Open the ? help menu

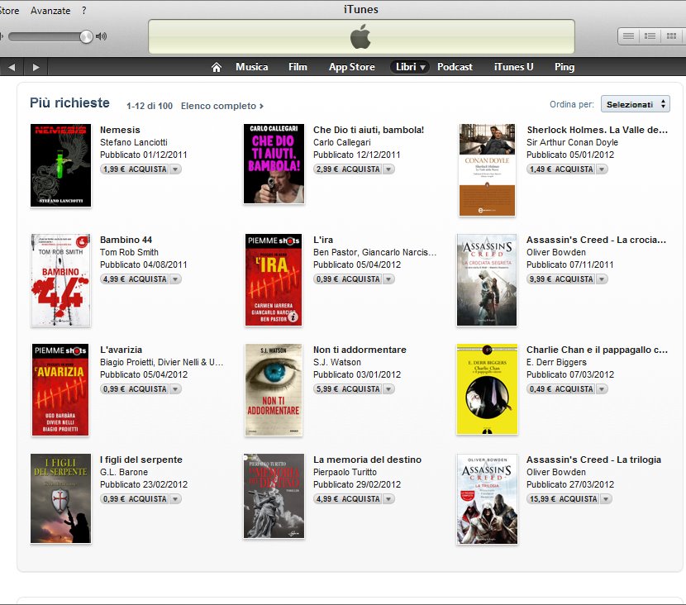[x=84, y=11]
